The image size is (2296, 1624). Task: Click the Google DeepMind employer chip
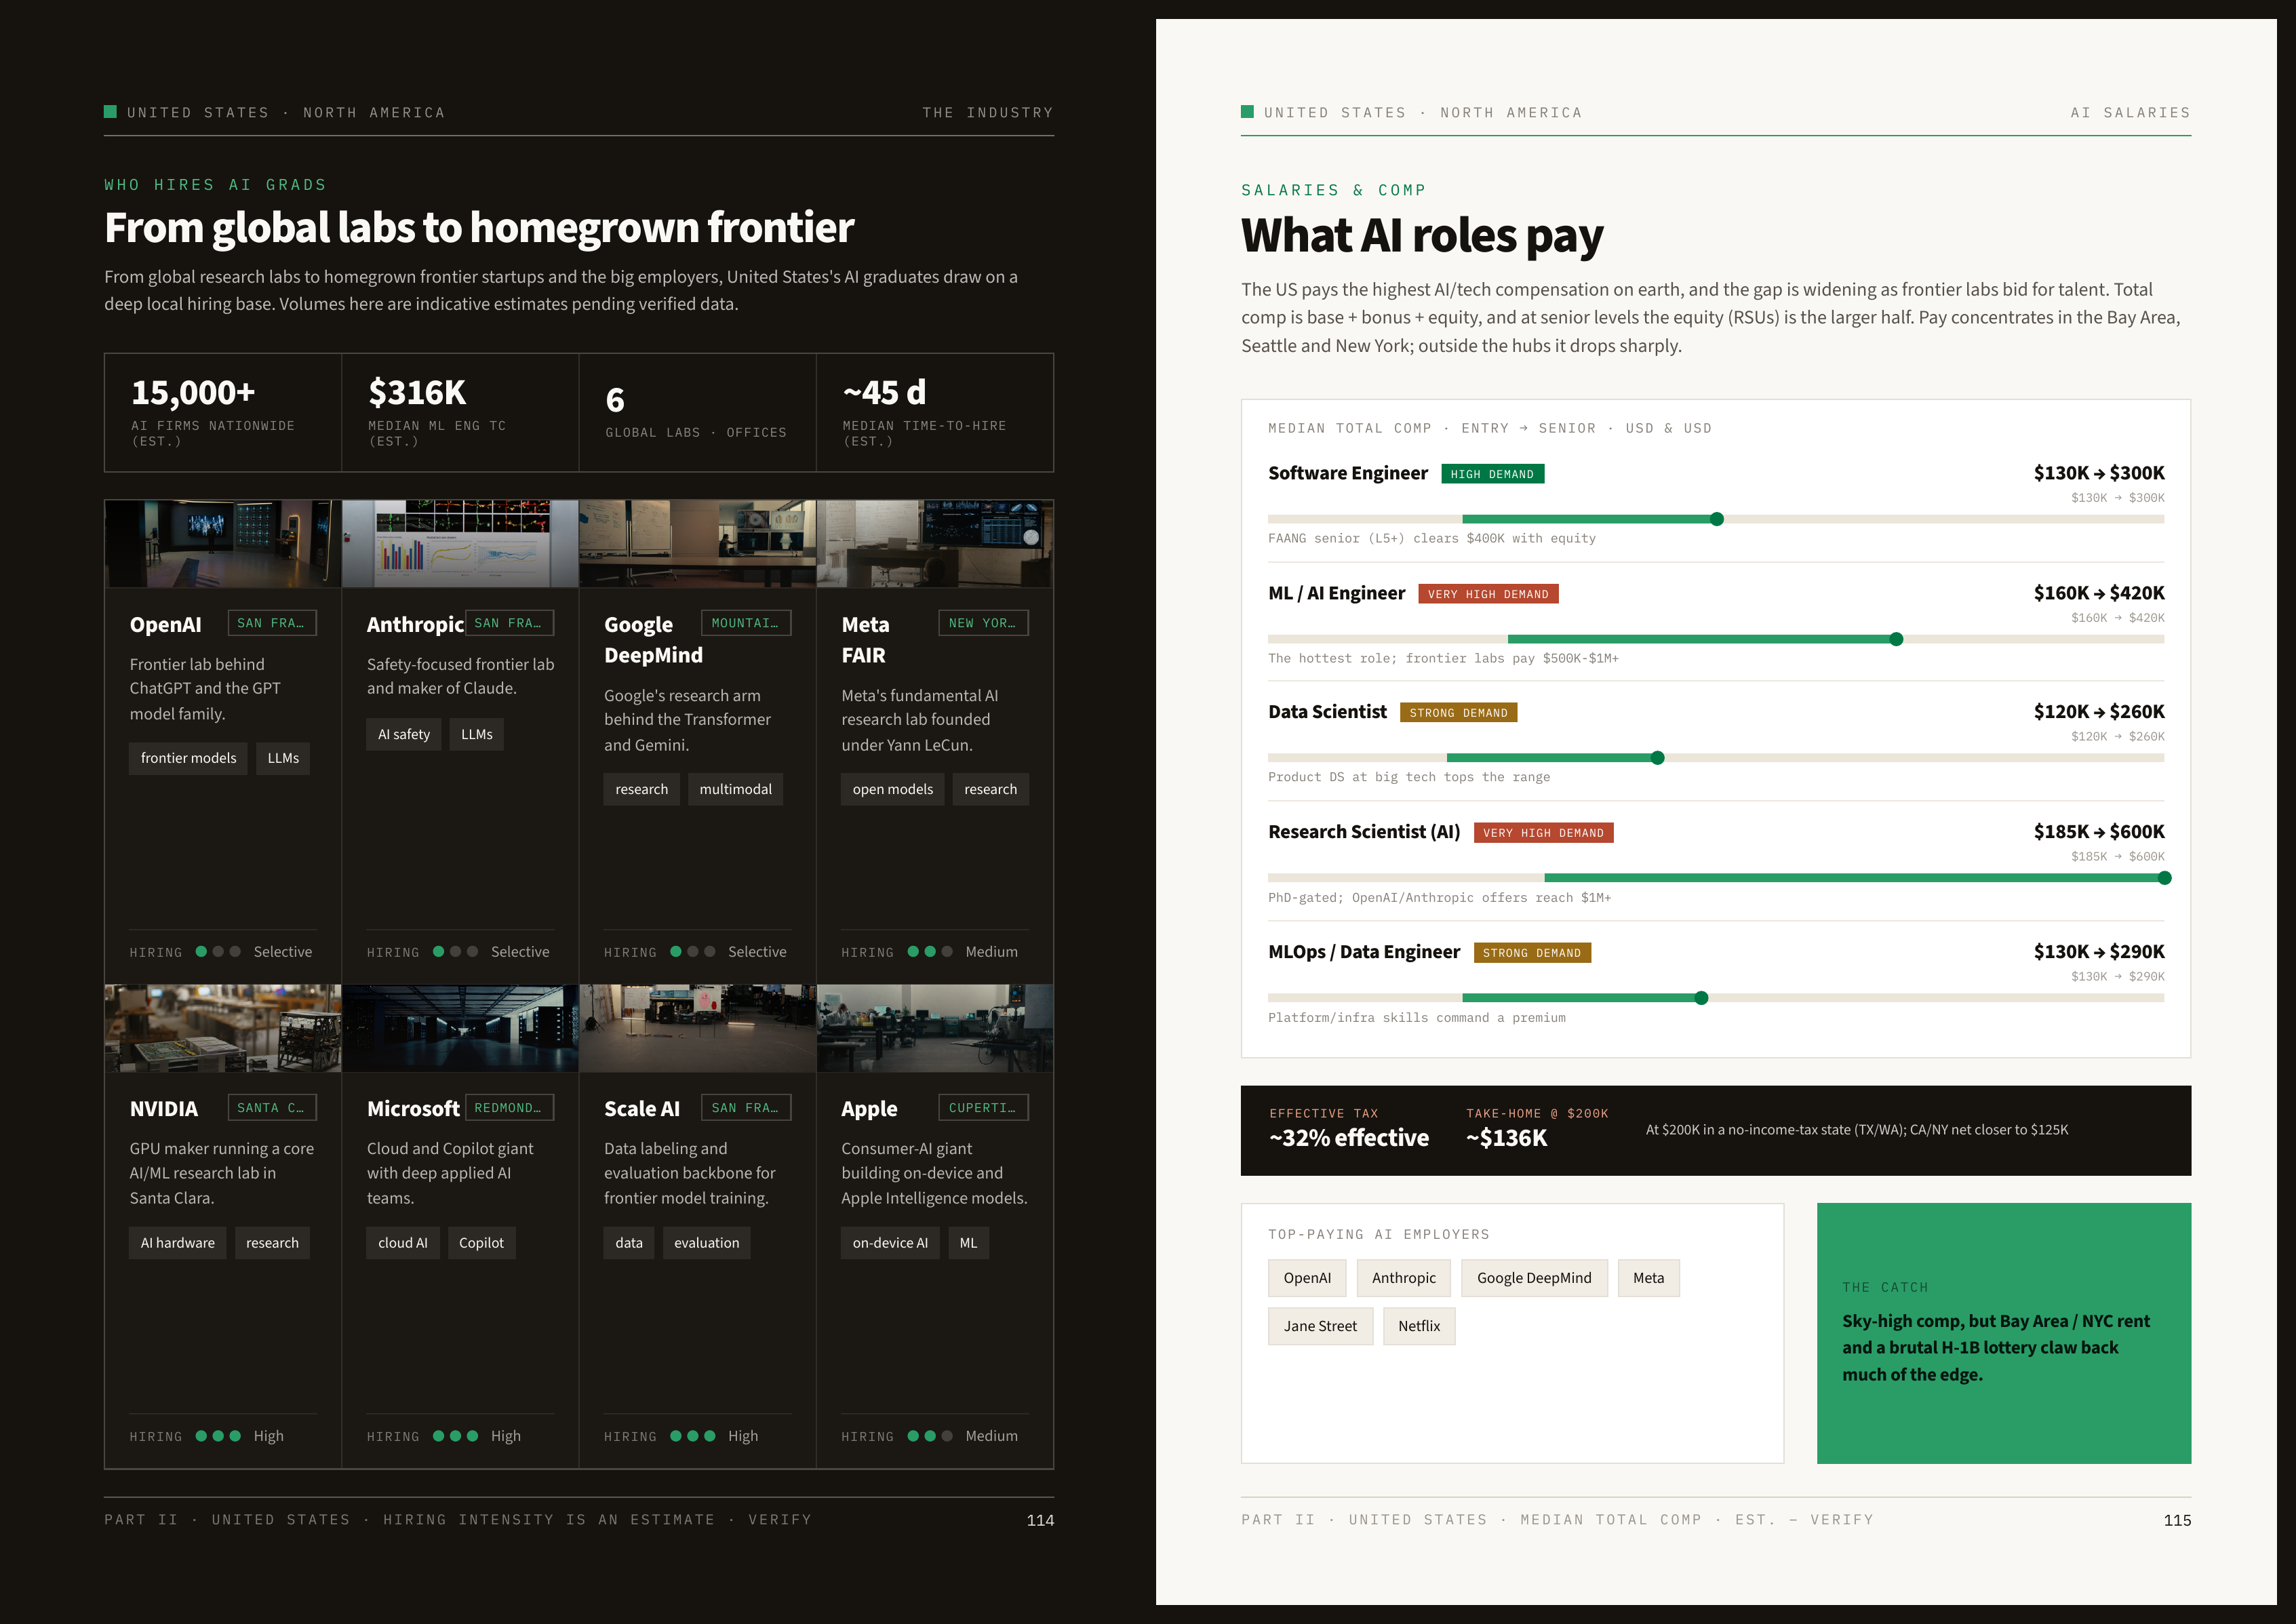click(1534, 1278)
